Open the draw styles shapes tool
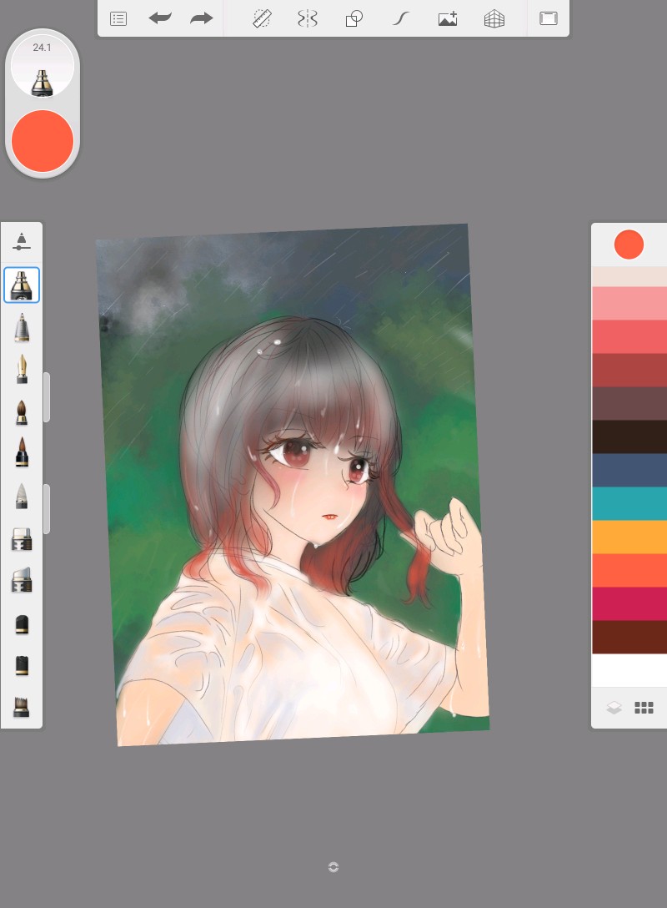The image size is (667, 908). pos(354,18)
